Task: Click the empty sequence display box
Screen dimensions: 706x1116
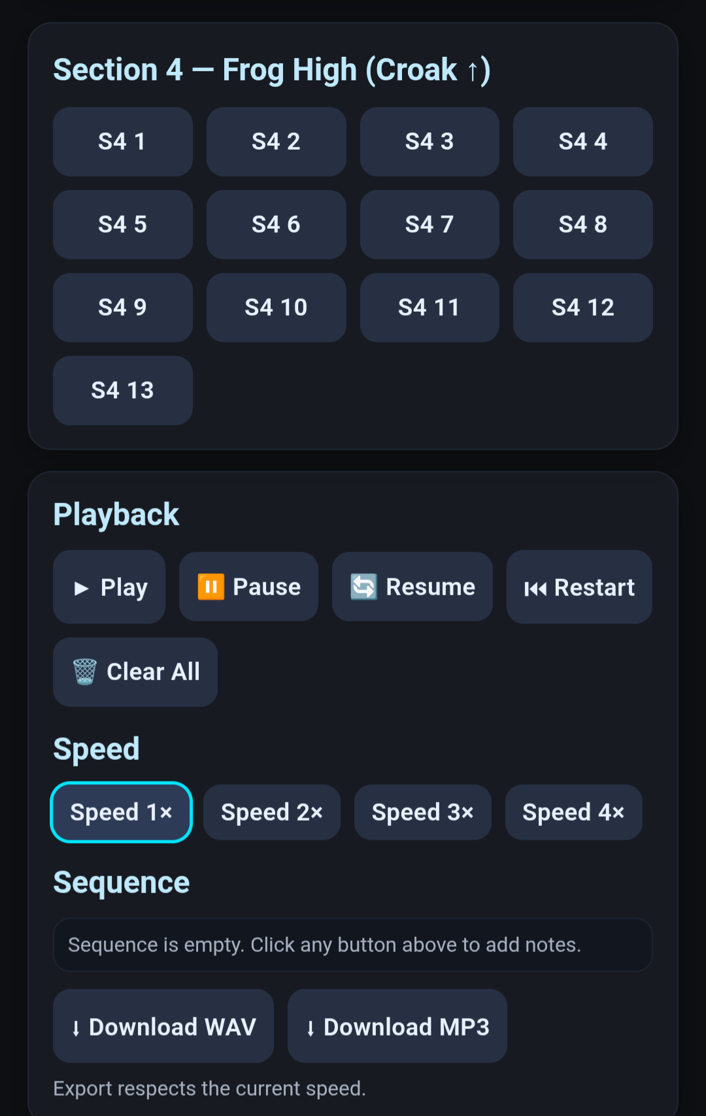Action: click(x=353, y=945)
